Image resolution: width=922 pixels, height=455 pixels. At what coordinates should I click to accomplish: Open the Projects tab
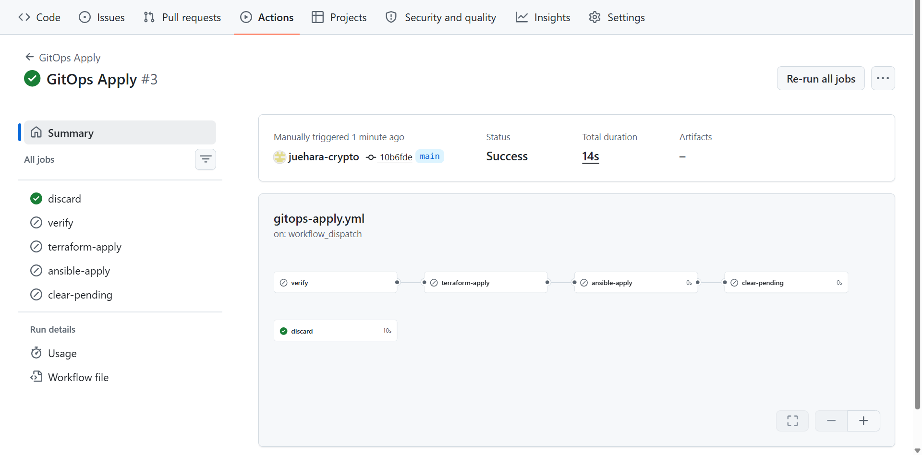click(x=339, y=17)
